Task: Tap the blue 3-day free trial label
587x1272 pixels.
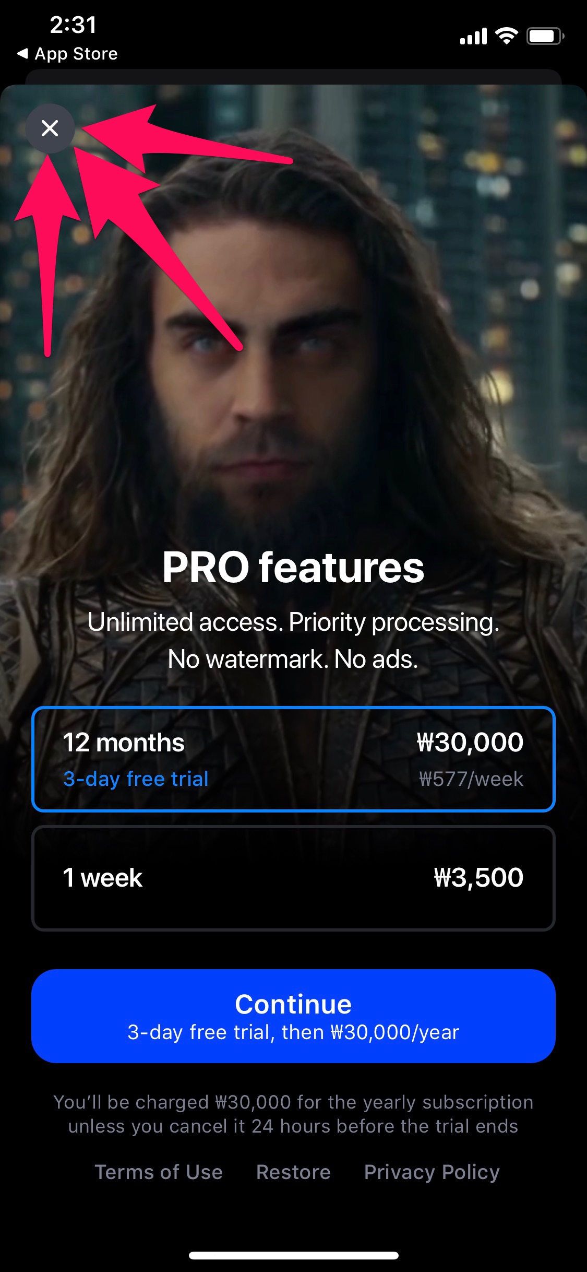Action: click(136, 779)
